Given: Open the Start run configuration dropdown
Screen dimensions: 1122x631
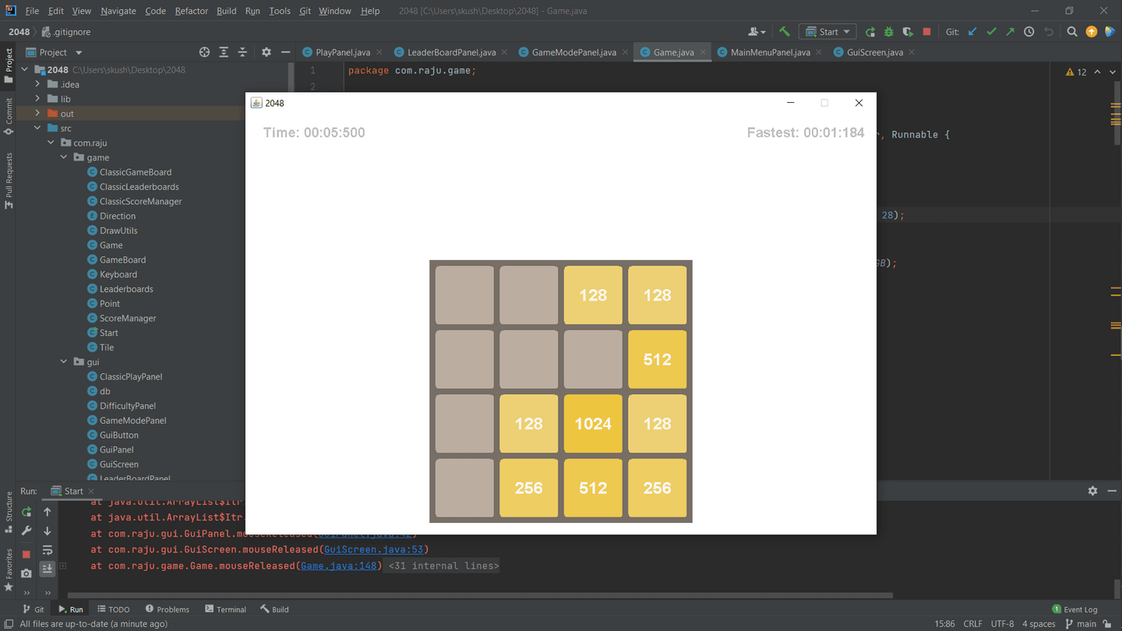Looking at the screenshot, I should (827, 32).
